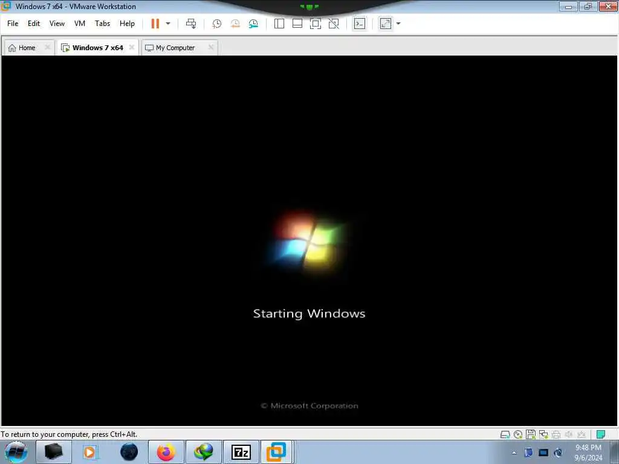
Task: Toggle the library sidebar panel
Action: [279, 24]
